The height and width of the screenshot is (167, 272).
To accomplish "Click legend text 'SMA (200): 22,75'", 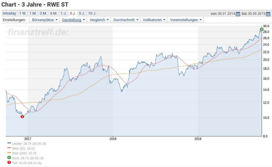I will coord(24,153).
